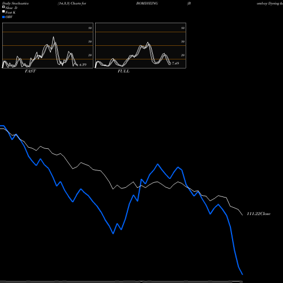Open the FAST stochastic chart thumbnail
283x283 pixels.
click(x=48, y=45)
